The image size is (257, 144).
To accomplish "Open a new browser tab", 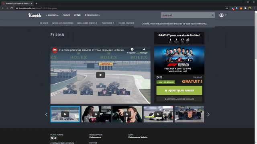I will tap(37, 3).
